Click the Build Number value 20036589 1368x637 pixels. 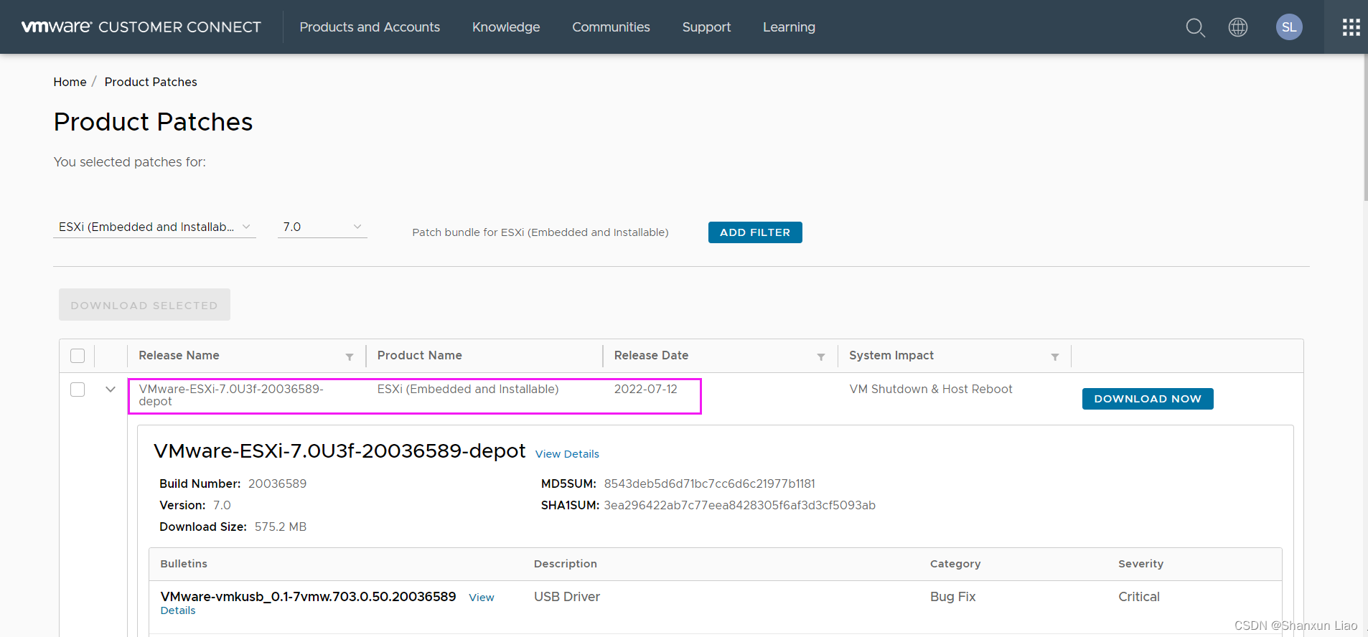click(277, 483)
